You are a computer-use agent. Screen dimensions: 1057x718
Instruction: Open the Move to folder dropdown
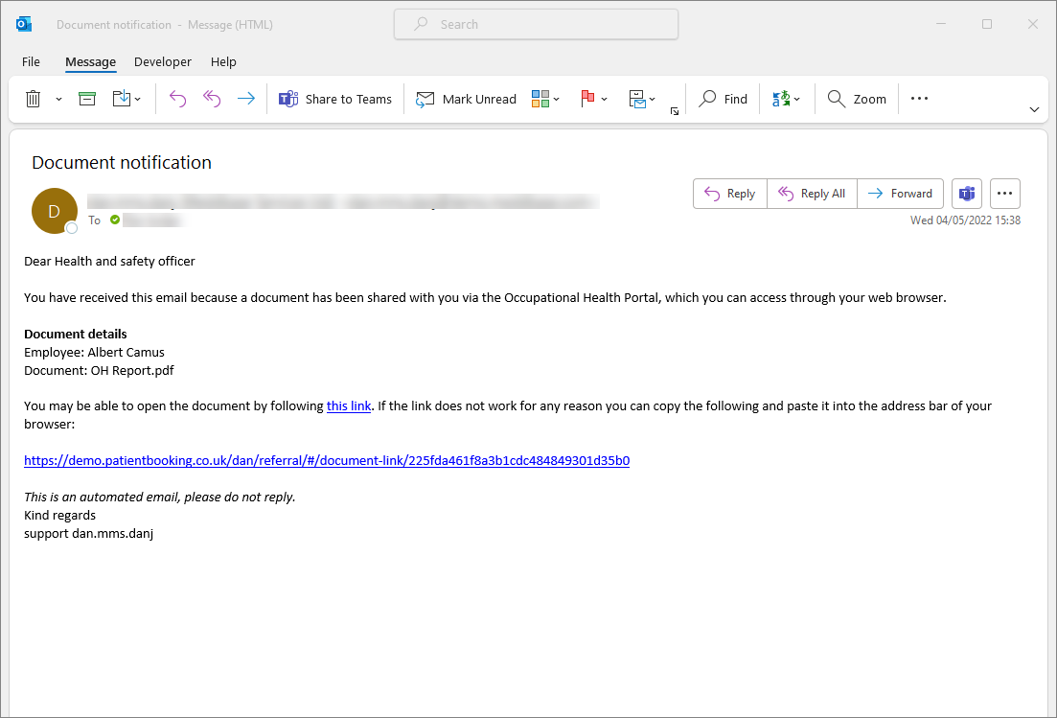coord(126,99)
